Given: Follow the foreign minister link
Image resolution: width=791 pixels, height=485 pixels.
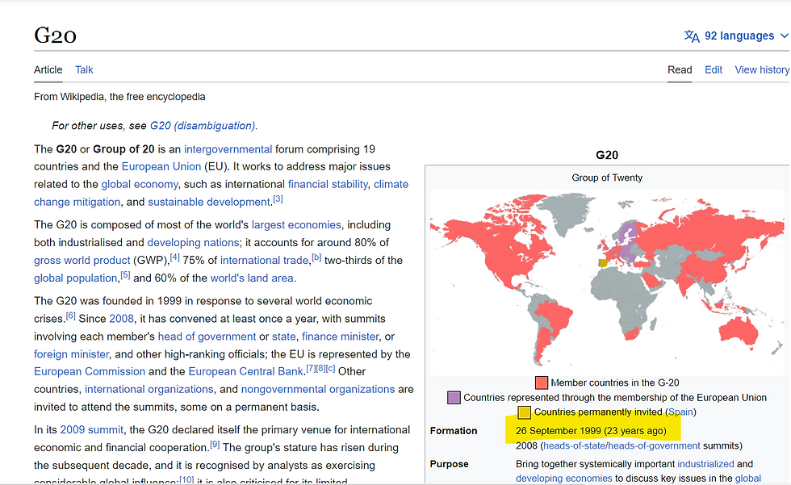Looking at the screenshot, I should (x=71, y=354).
